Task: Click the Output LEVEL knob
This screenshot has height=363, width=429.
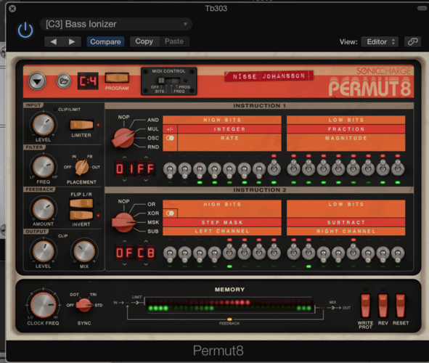Action: coord(44,251)
